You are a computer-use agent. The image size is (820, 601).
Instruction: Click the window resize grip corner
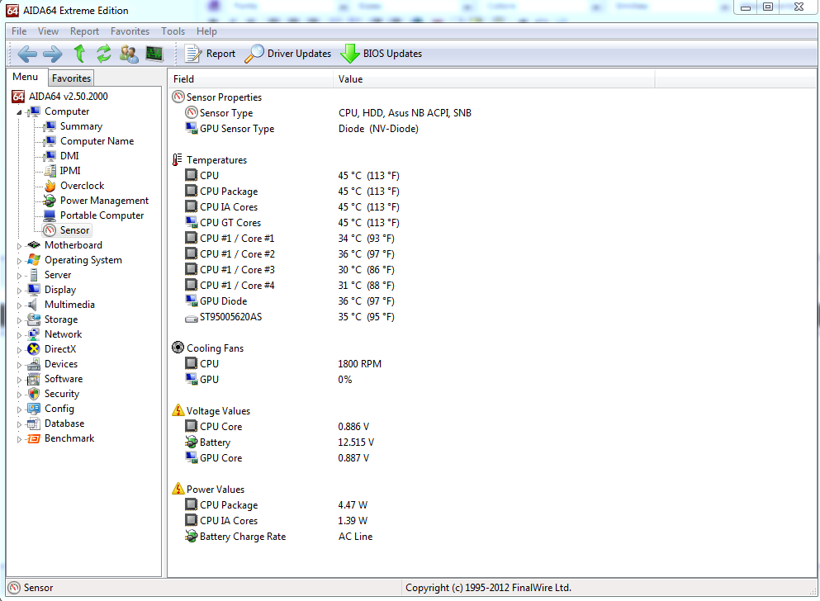click(813, 591)
